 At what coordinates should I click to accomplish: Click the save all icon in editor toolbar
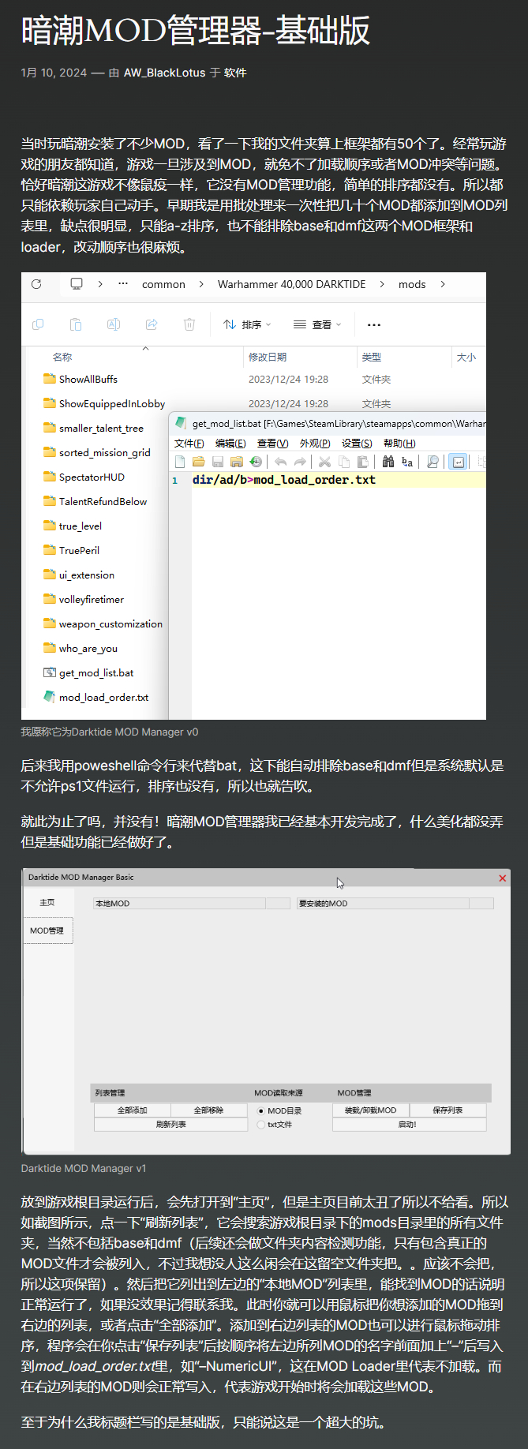[236, 462]
